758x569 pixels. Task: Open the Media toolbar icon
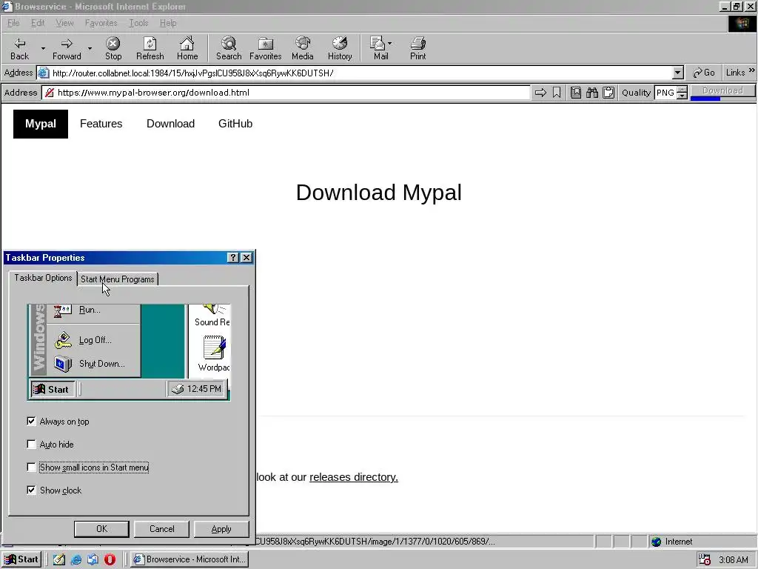303,44
